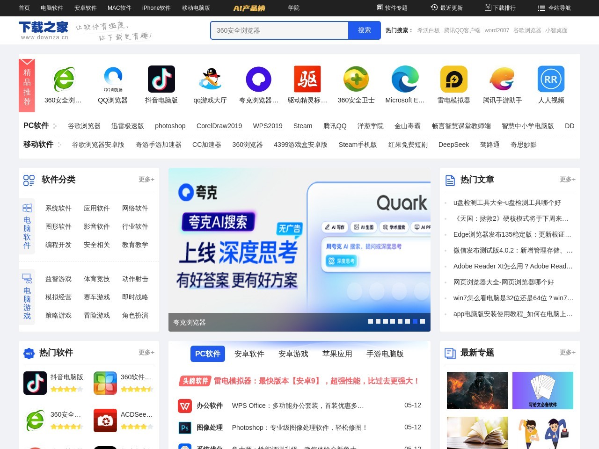
Task: Click 编程开发 category link
Action: (58, 245)
